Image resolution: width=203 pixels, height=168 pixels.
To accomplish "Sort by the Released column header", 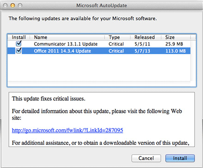I will (146, 37).
